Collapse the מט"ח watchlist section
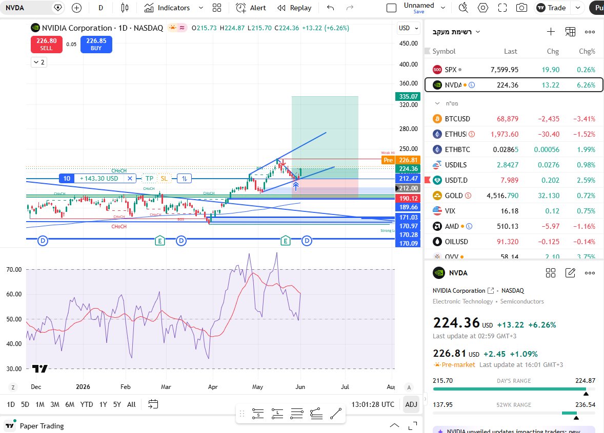 (437, 103)
